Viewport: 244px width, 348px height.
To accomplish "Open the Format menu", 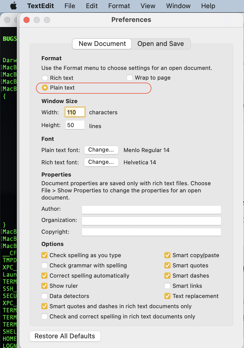I will coord(119,6).
